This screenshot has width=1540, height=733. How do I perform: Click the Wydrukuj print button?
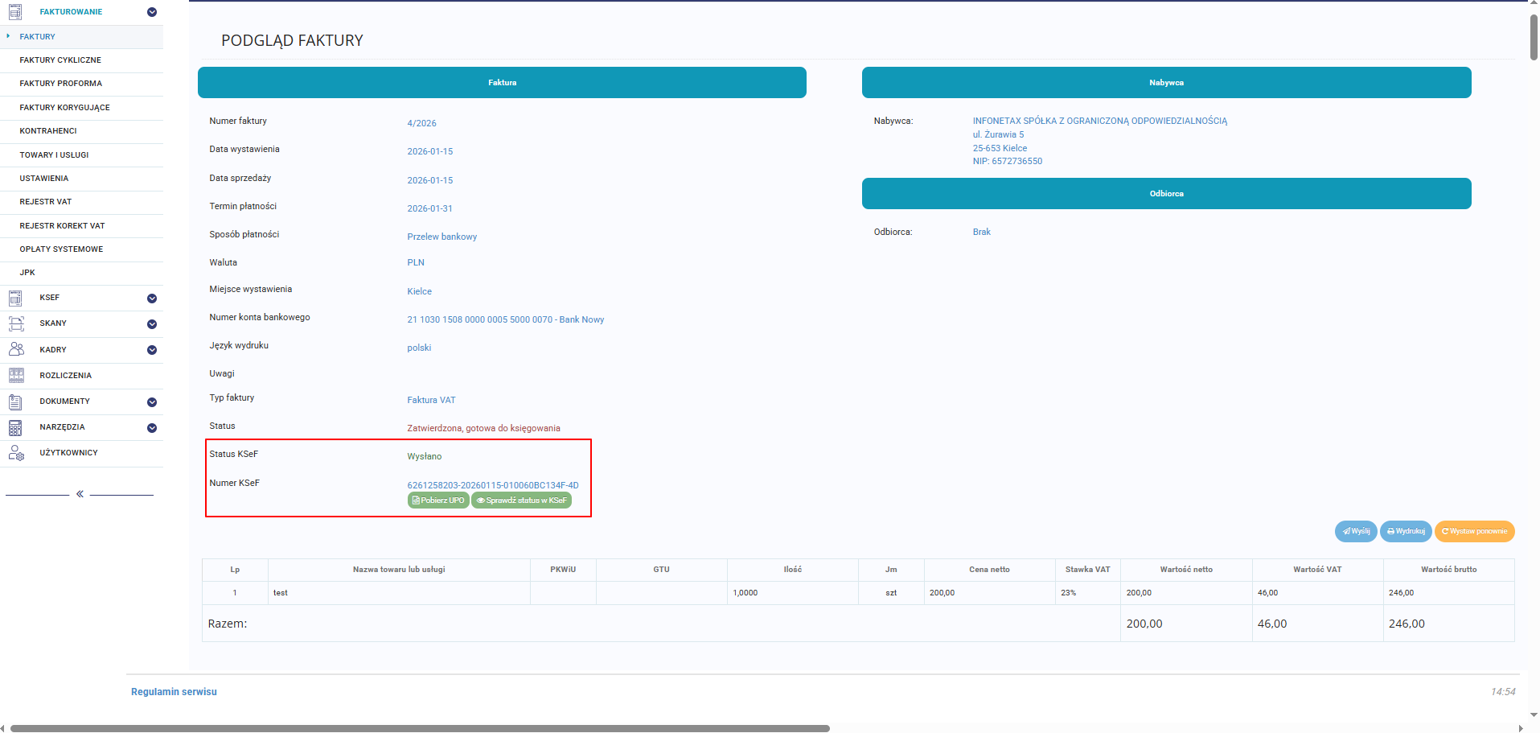coord(1406,531)
